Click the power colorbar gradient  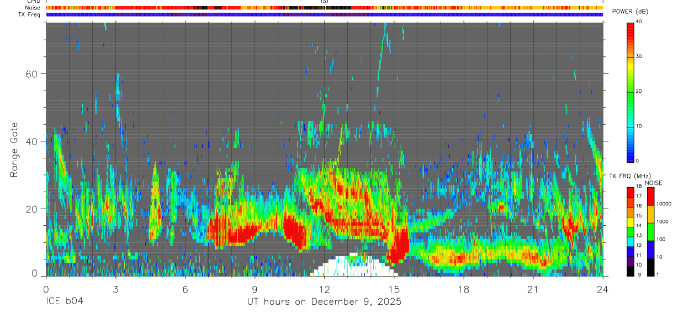pos(631,92)
